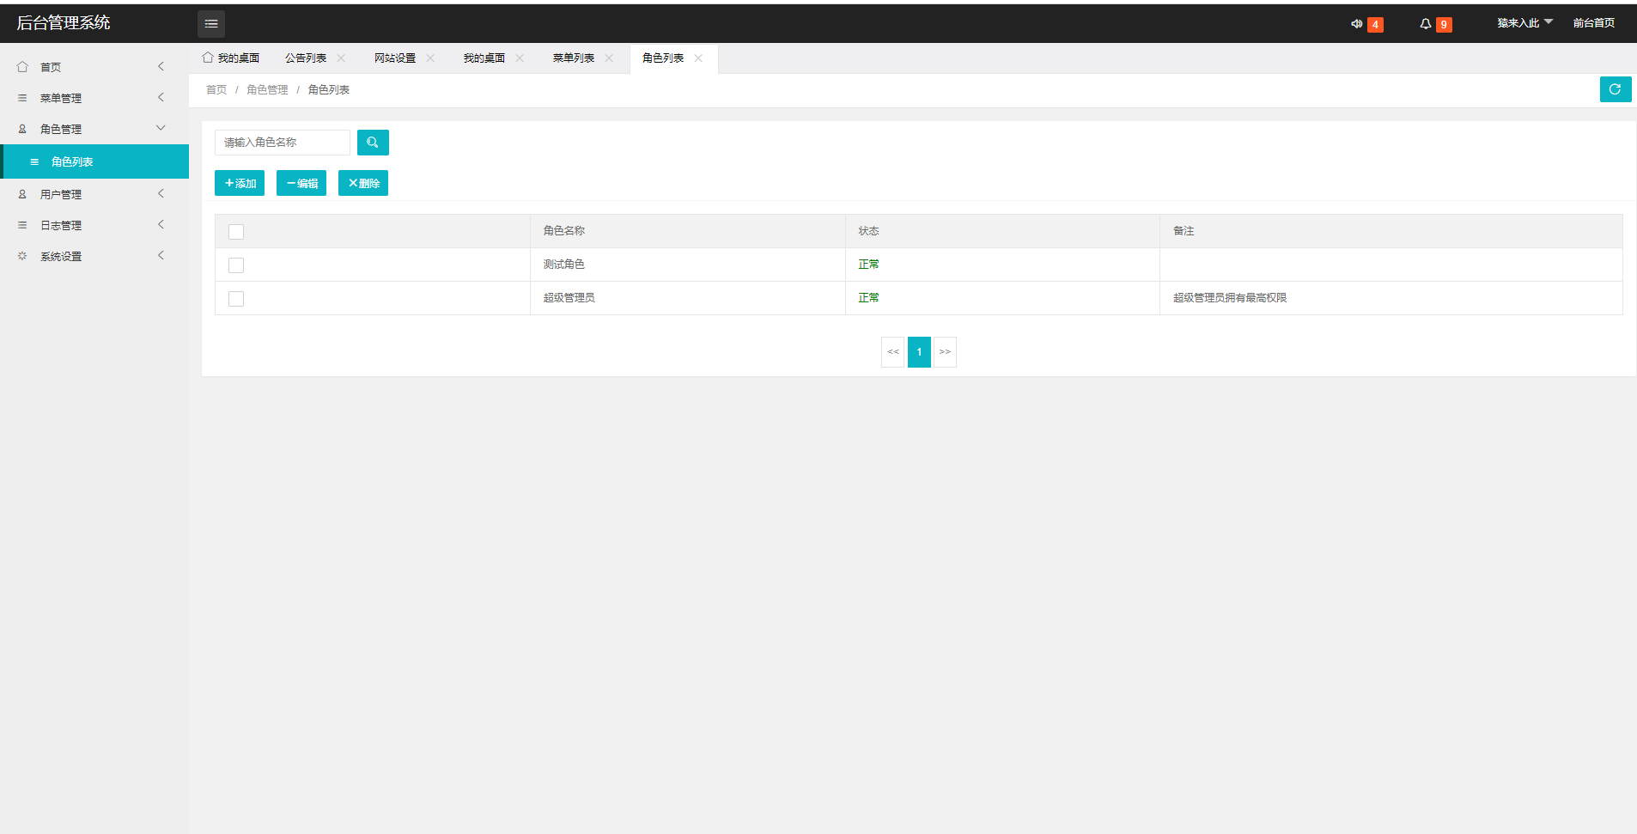Screen dimensions: 1637x834
Task: Click the magnifier search button
Action: tap(373, 143)
